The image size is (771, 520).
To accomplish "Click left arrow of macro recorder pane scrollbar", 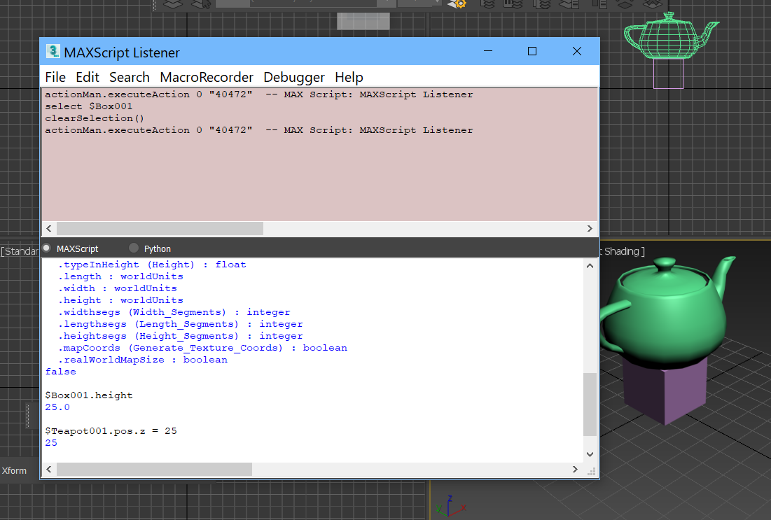I will [49, 229].
